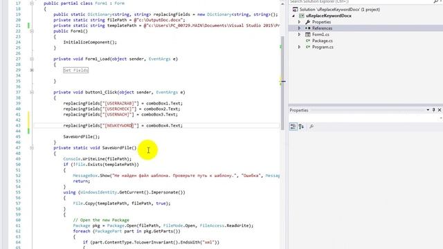Expand the References node
Image resolution: width=443 pixels, height=249 pixels.
click(x=299, y=28)
